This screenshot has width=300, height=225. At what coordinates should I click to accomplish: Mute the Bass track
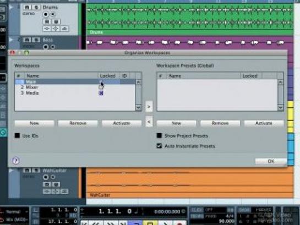click(x=27, y=40)
